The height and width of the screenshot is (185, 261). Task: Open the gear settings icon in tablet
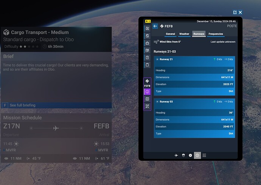coord(190,155)
